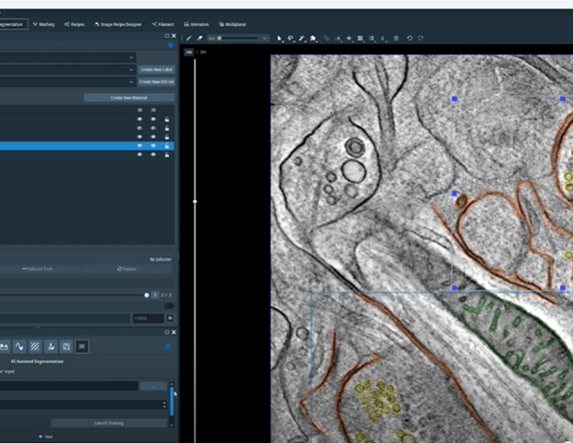The height and width of the screenshot is (443, 573).
Task: Click the Create New Material button
Action: point(128,98)
